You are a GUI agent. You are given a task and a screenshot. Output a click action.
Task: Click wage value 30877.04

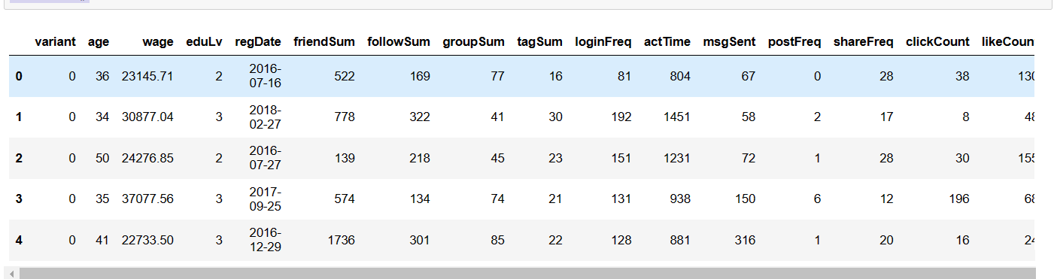pyautogui.click(x=147, y=117)
